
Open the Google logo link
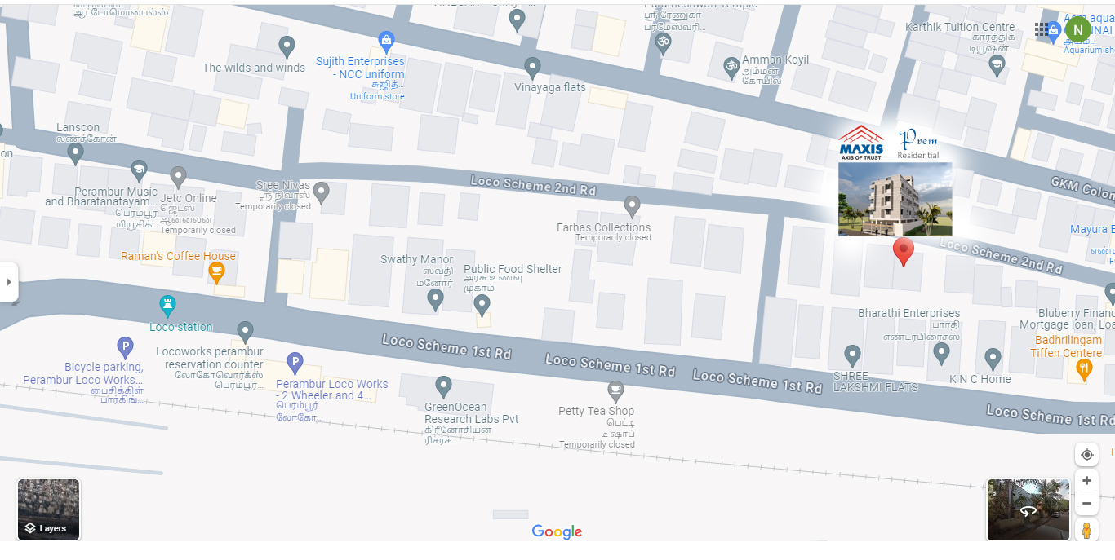coord(557,532)
